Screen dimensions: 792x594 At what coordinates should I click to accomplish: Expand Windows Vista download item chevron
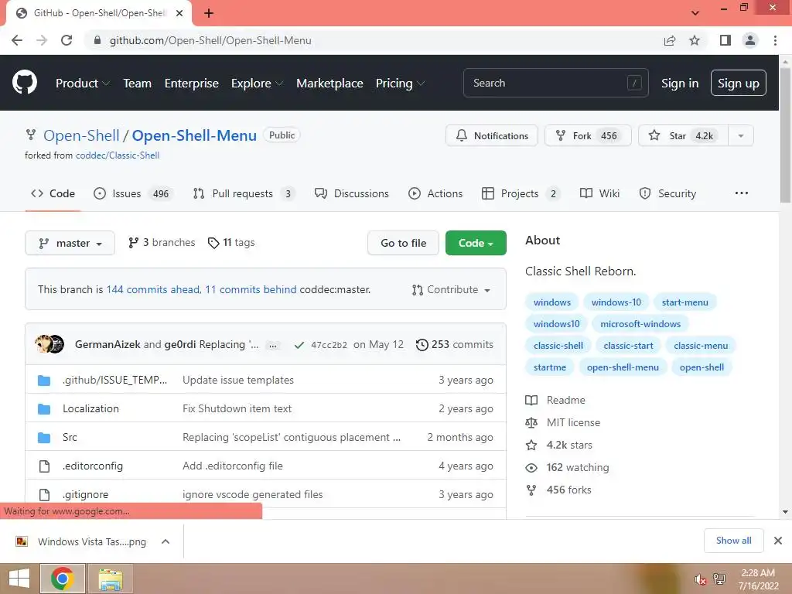(x=166, y=541)
